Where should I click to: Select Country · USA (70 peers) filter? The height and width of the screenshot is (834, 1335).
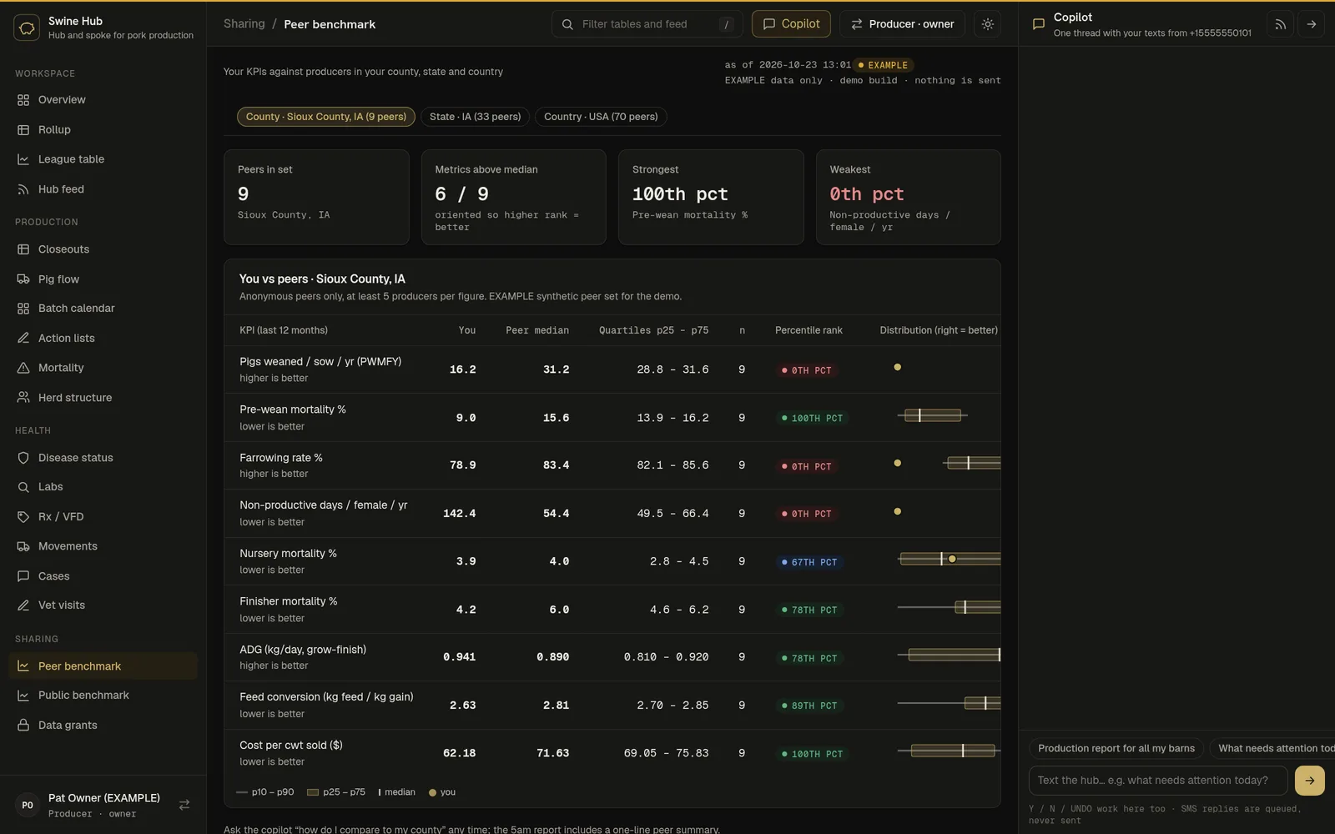point(601,117)
